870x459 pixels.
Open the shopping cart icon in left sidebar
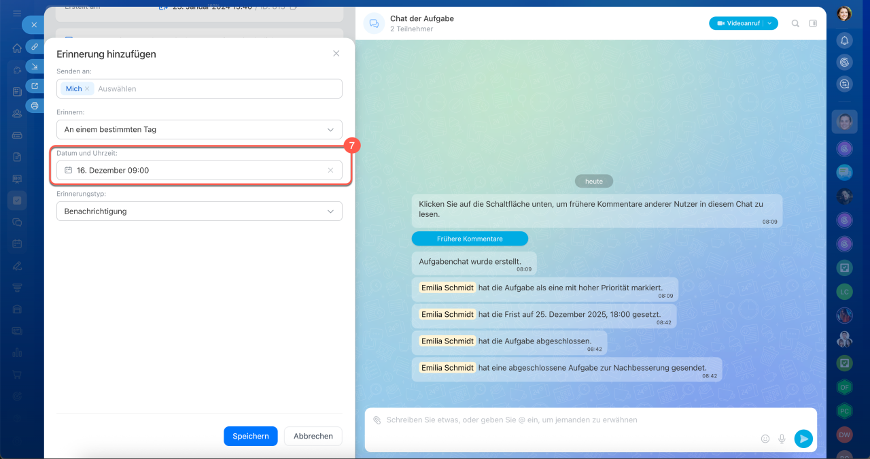click(17, 374)
